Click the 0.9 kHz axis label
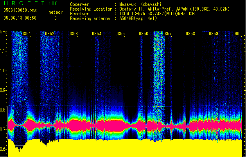 click(x=3, y=90)
